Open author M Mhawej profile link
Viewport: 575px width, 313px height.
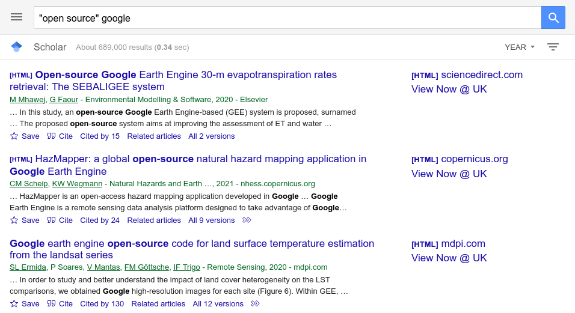pyautogui.click(x=27, y=100)
